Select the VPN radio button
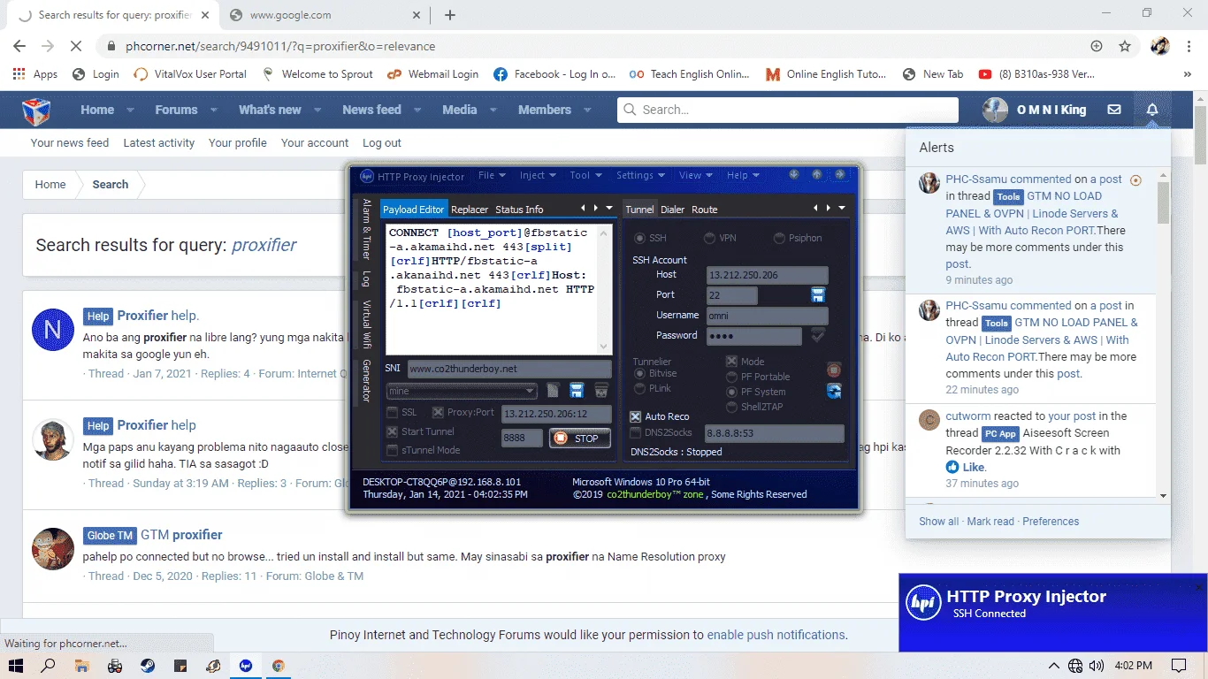 click(x=709, y=238)
